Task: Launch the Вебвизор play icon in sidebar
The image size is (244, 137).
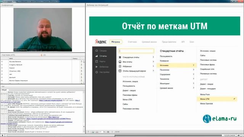Action: [96, 67]
